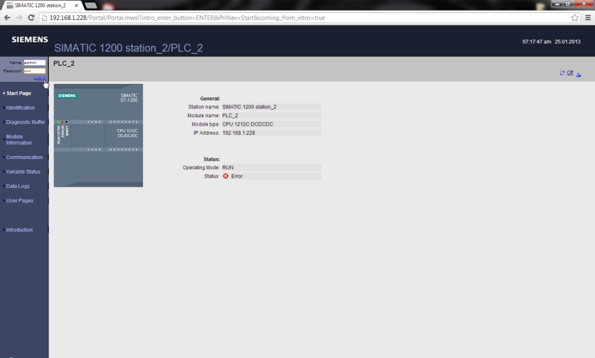Click the Module name value PLC_2
This screenshot has height=358, width=595.
click(230, 115)
